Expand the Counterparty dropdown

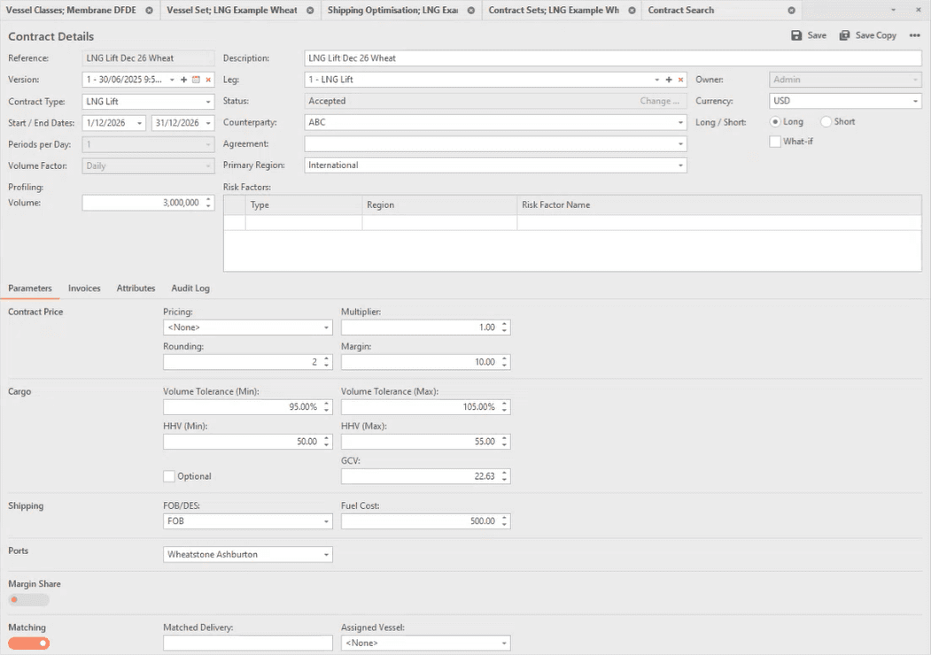click(x=680, y=123)
